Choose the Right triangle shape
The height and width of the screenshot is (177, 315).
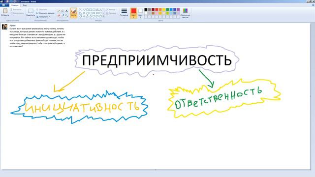tap(81, 13)
